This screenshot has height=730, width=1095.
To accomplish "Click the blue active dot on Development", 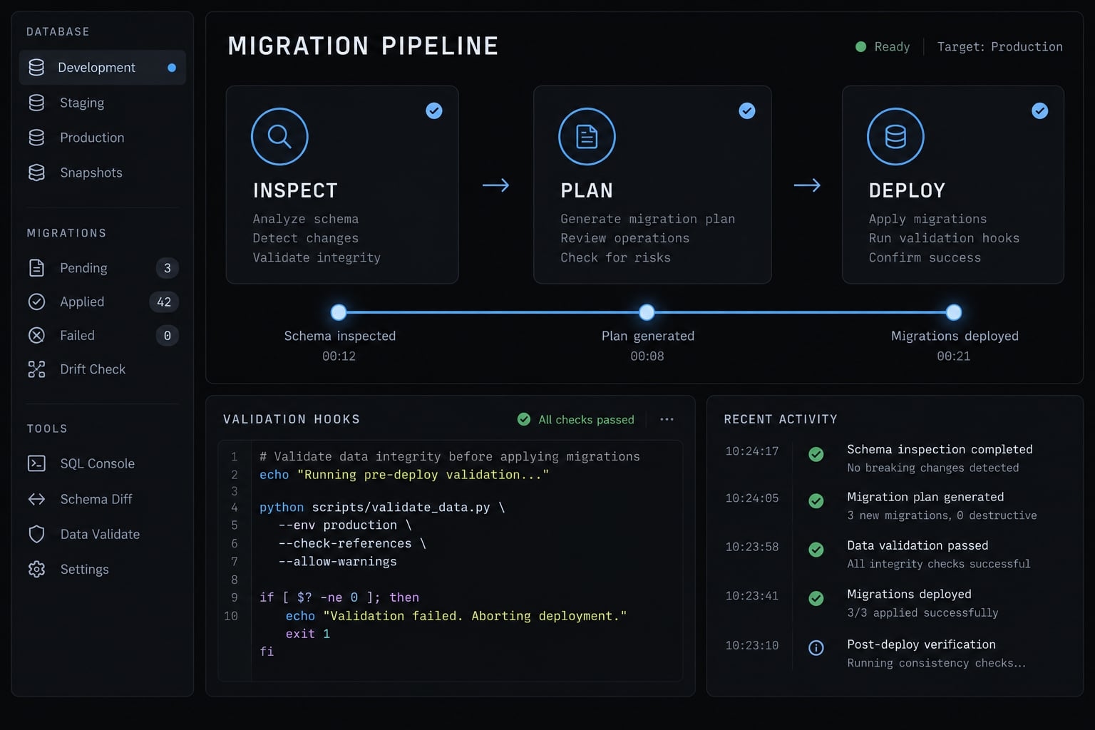I will [172, 68].
